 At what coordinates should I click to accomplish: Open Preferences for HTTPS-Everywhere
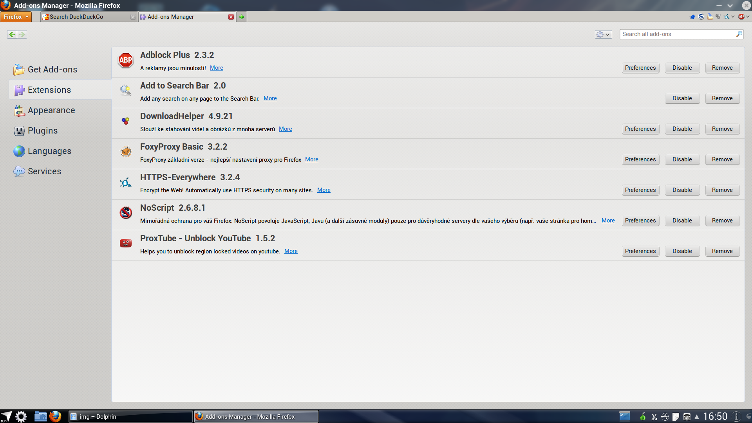[640, 190]
